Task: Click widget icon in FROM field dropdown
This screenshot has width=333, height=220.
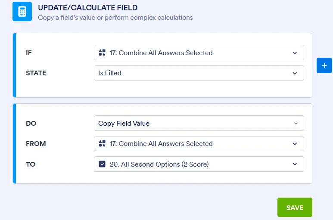Action: pos(102,144)
